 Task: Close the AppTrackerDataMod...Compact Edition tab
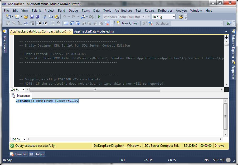[x=70, y=31]
